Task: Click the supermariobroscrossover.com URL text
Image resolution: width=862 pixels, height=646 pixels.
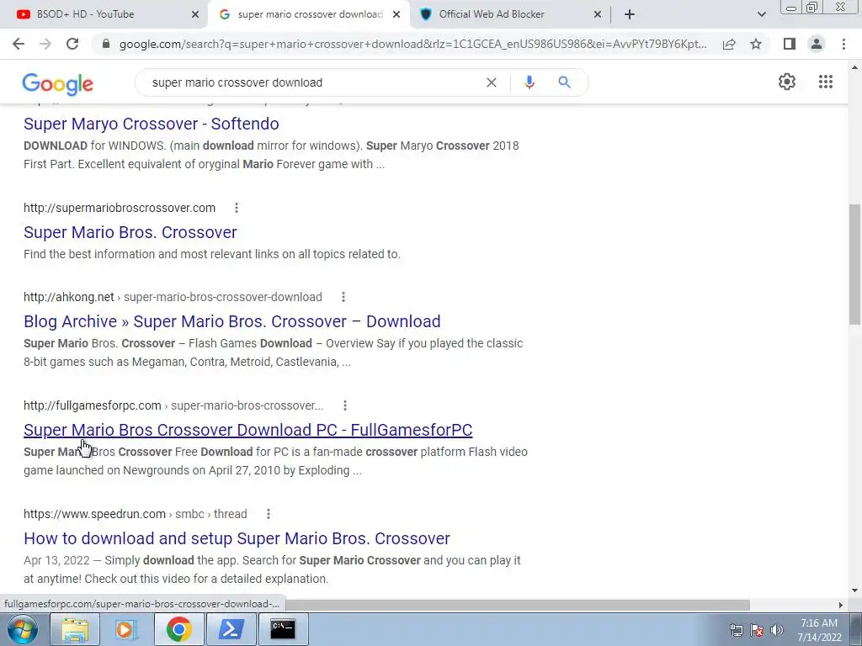Action: (120, 208)
